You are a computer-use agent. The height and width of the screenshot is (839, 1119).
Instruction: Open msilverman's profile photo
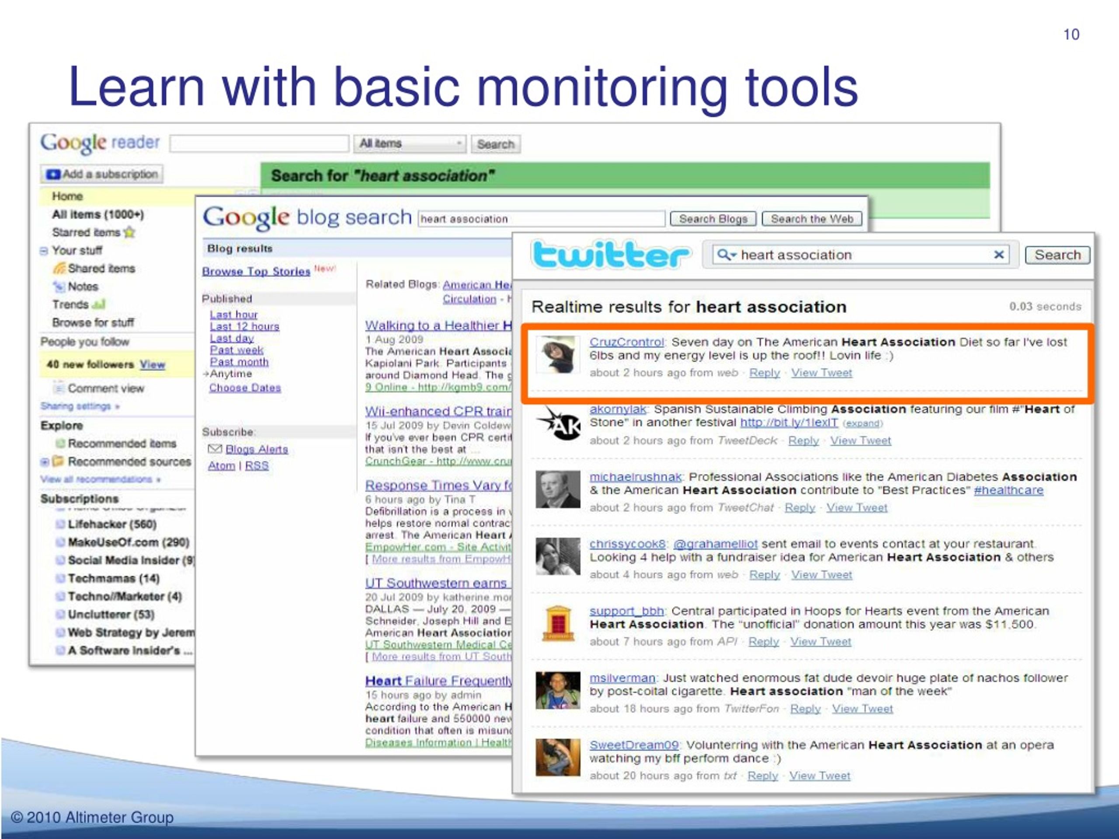pyautogui.click(x=558, y=690)
